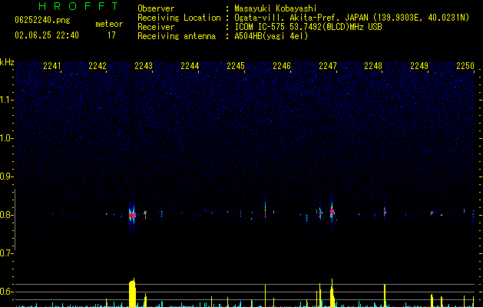Click the 2241 time marker

pyautogui.click(x=52, y=66)
